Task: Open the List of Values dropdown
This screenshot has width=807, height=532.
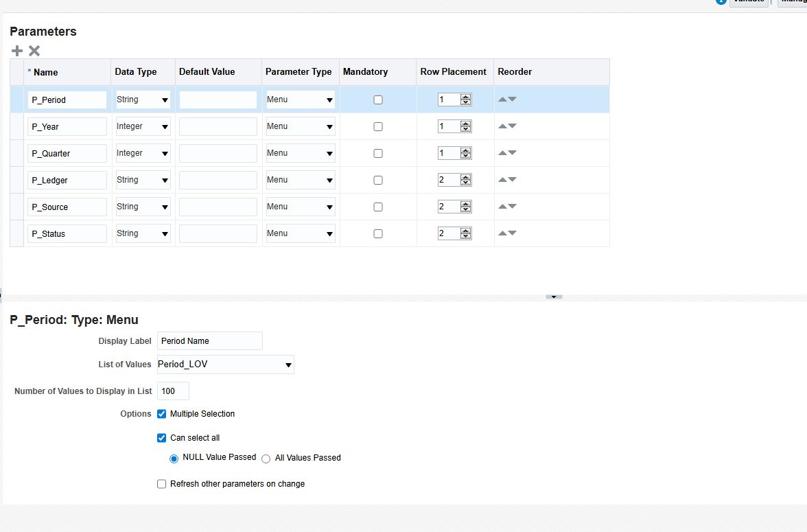Action: point(289,365)
